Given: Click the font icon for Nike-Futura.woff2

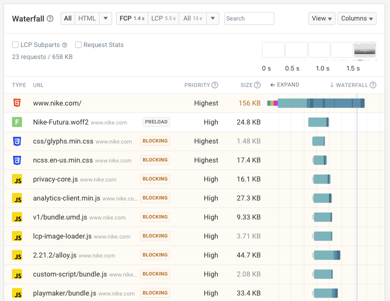Looking at the screenshot, I should point(17,122).
